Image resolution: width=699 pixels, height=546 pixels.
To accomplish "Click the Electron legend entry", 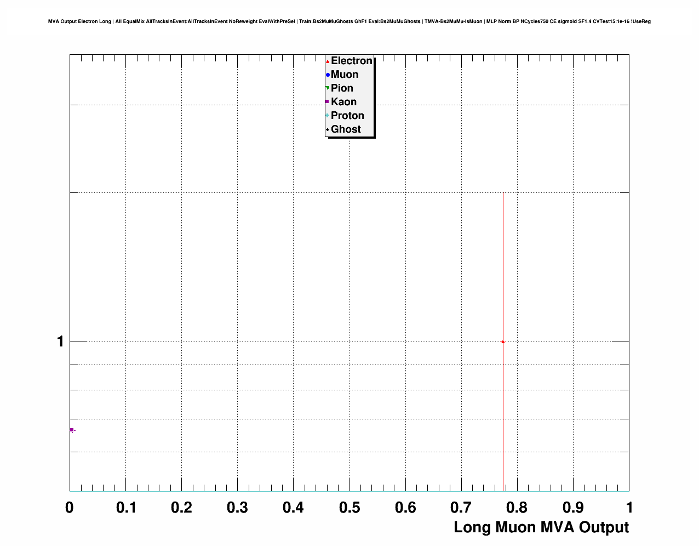I will click(x=349, y=61).
